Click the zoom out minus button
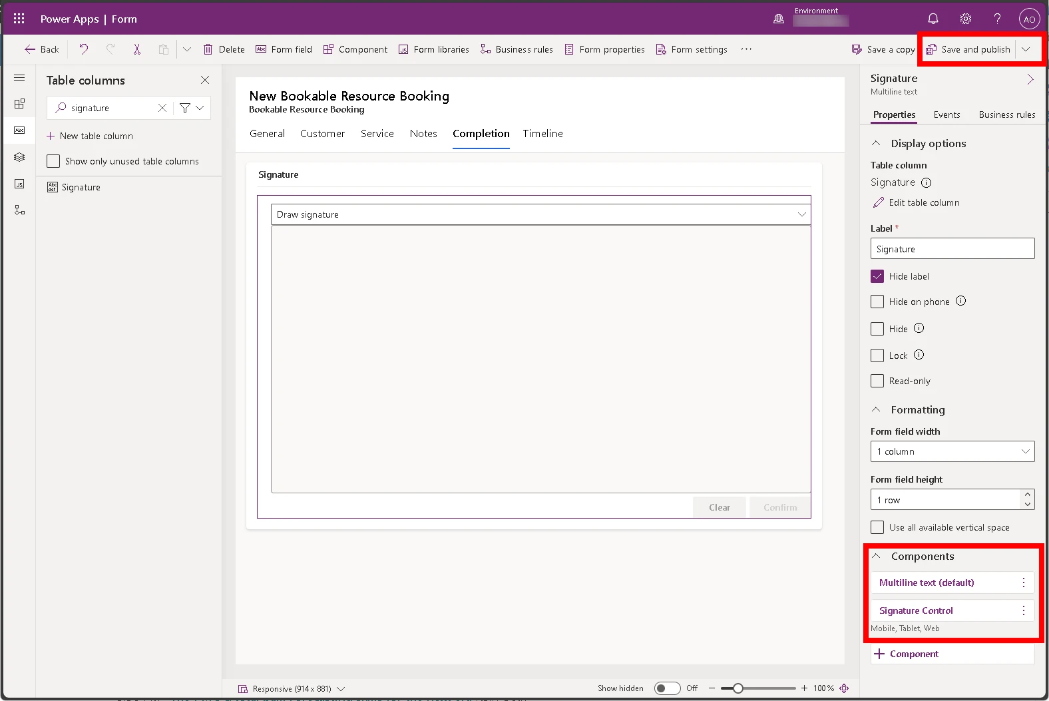Viewport: 1049px width, 701px height. [x=712, y=688]
